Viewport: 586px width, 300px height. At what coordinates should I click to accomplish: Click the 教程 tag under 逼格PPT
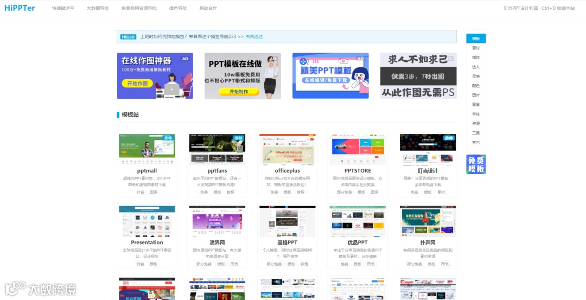(x=304, y=264)
